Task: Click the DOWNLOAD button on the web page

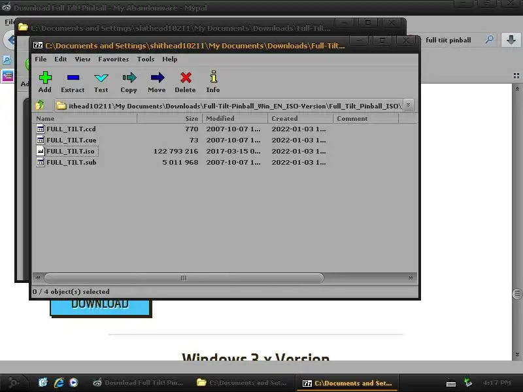Action: click(100, 307)
